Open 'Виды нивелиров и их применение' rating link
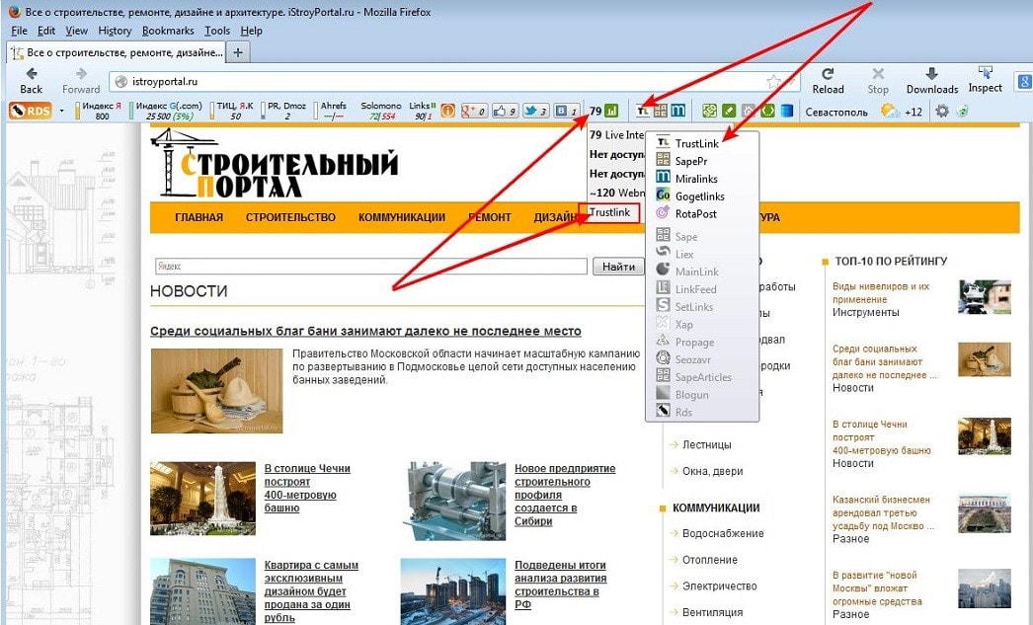1033x625 pixels. tap(881, 292)
